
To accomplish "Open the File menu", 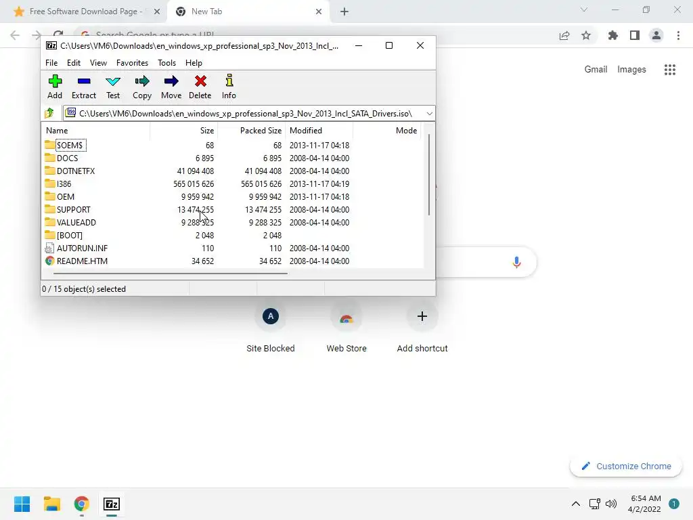I will (x=51, y=63).
